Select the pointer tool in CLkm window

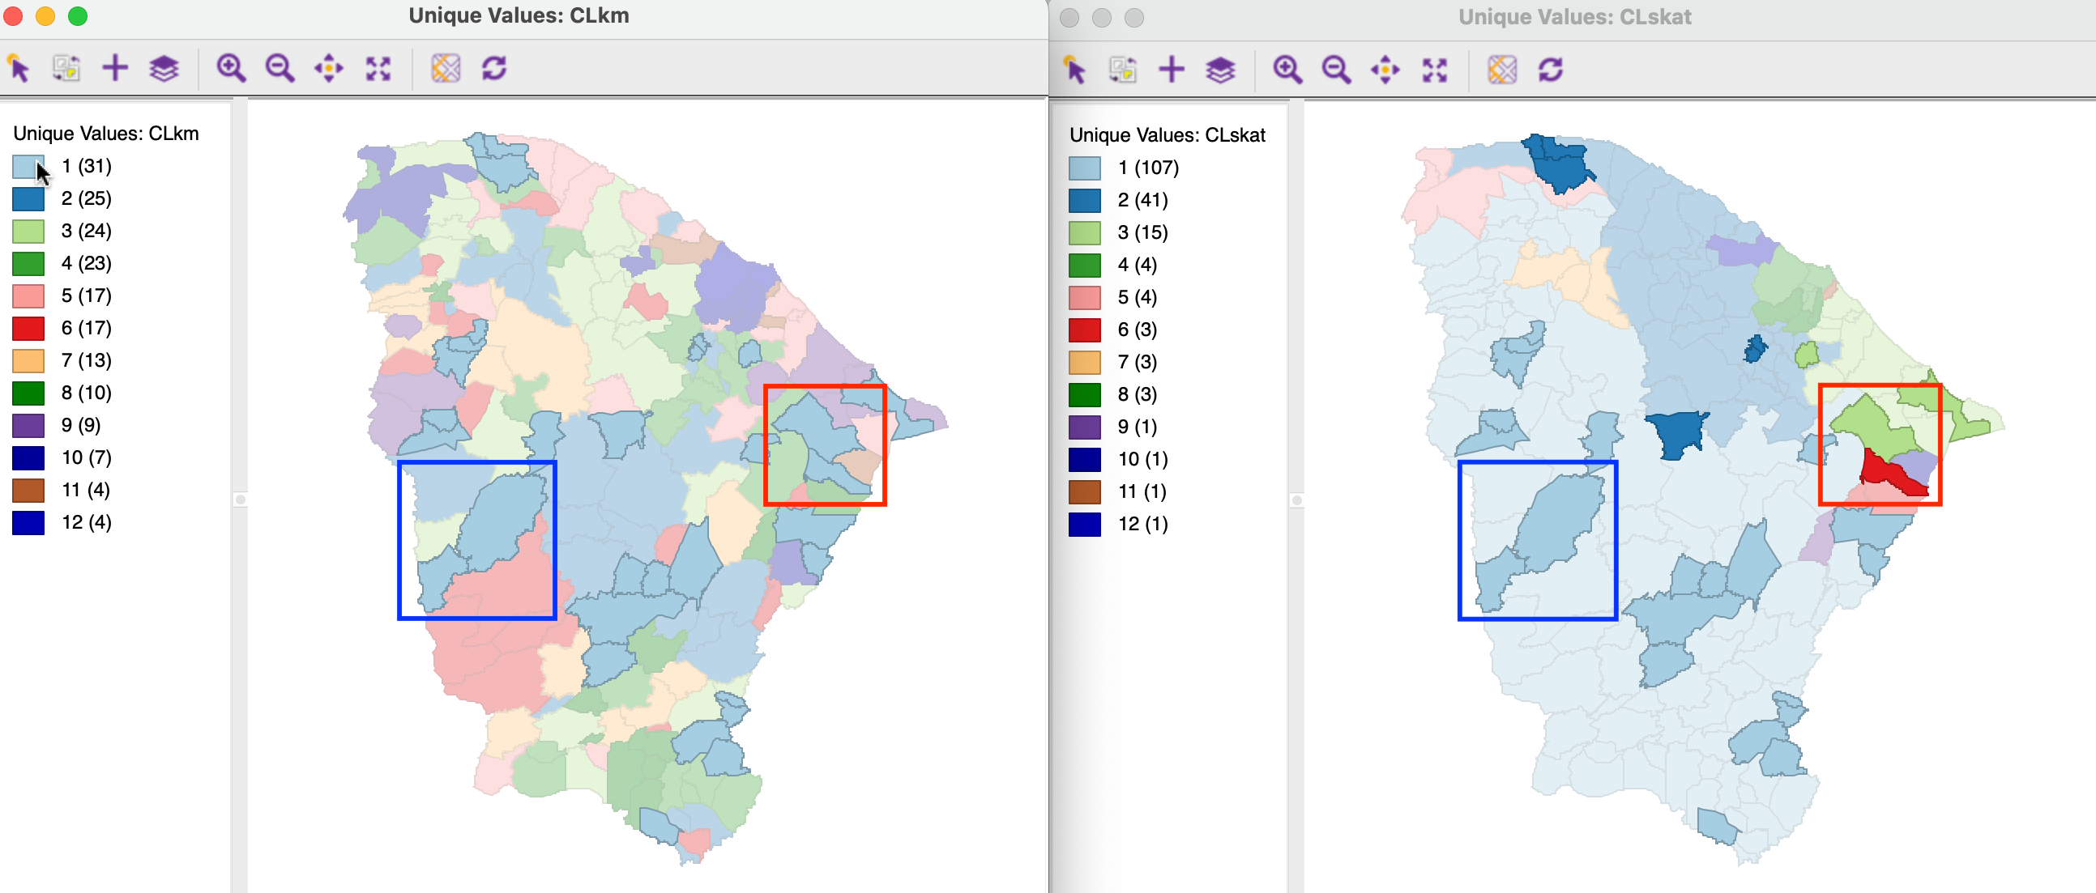click(19, 68)
